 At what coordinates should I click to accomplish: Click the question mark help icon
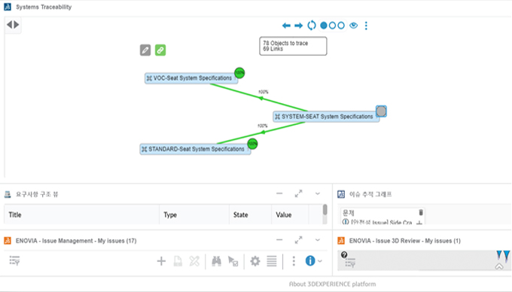click(344, 255)
